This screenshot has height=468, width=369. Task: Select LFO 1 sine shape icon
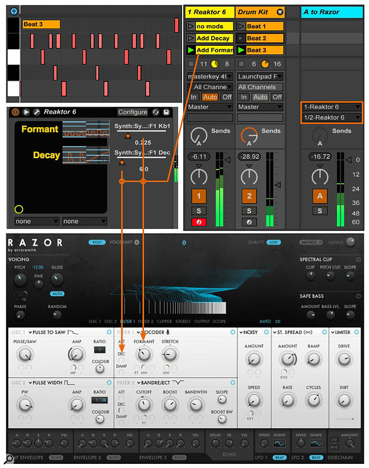pyautogui.click(x=279, y=444)
